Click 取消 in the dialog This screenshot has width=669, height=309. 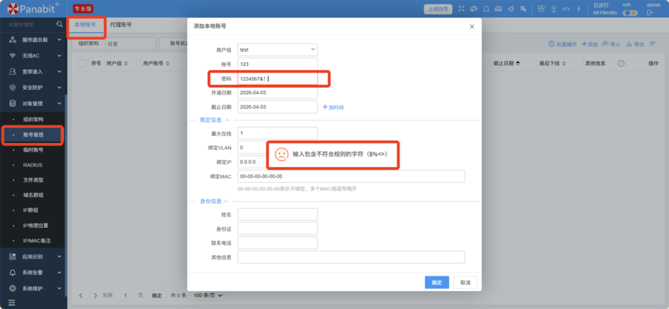[x=465, y=282]
